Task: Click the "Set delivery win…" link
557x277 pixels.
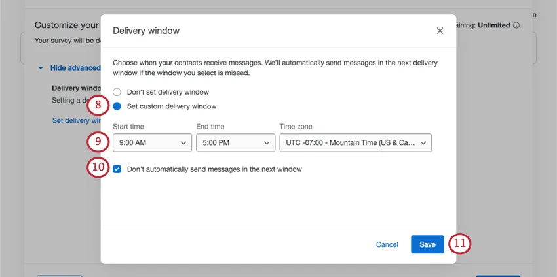Action: (76, 120)
